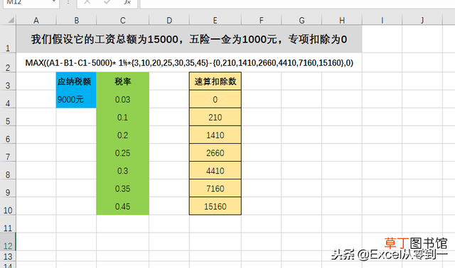Select row 11 header
Viewport: 455px width, 268px height.
tap(8, 224)
